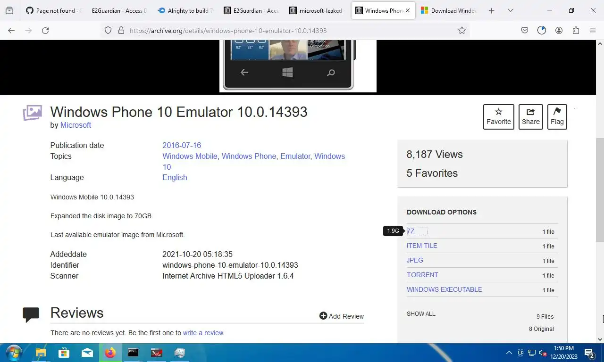This screenshot has width=604, height=362.
Task: Click the tracking protection shield icon
Action: (x=108, y=30)
